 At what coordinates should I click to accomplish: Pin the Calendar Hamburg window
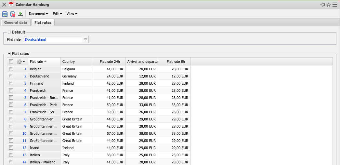[322, 5]
